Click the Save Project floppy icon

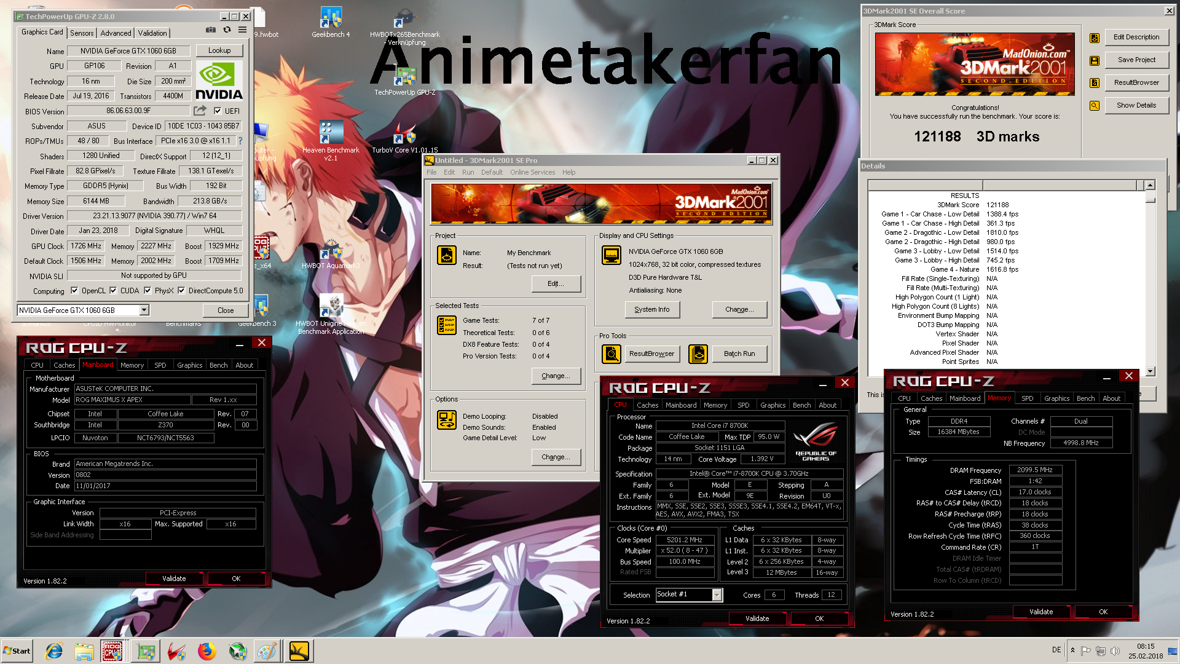(1095, 61)
